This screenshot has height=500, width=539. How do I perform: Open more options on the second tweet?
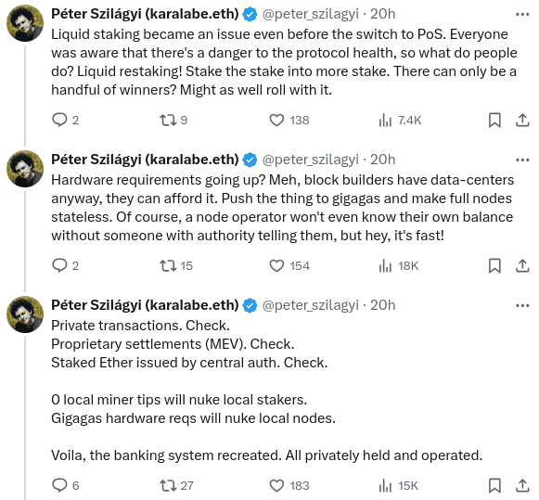[522, 160]
